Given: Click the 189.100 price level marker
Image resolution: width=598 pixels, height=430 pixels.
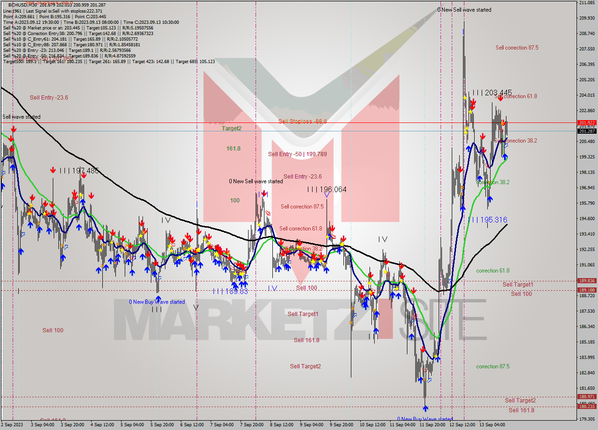Looking at the screenshot, I should [587, 290].
